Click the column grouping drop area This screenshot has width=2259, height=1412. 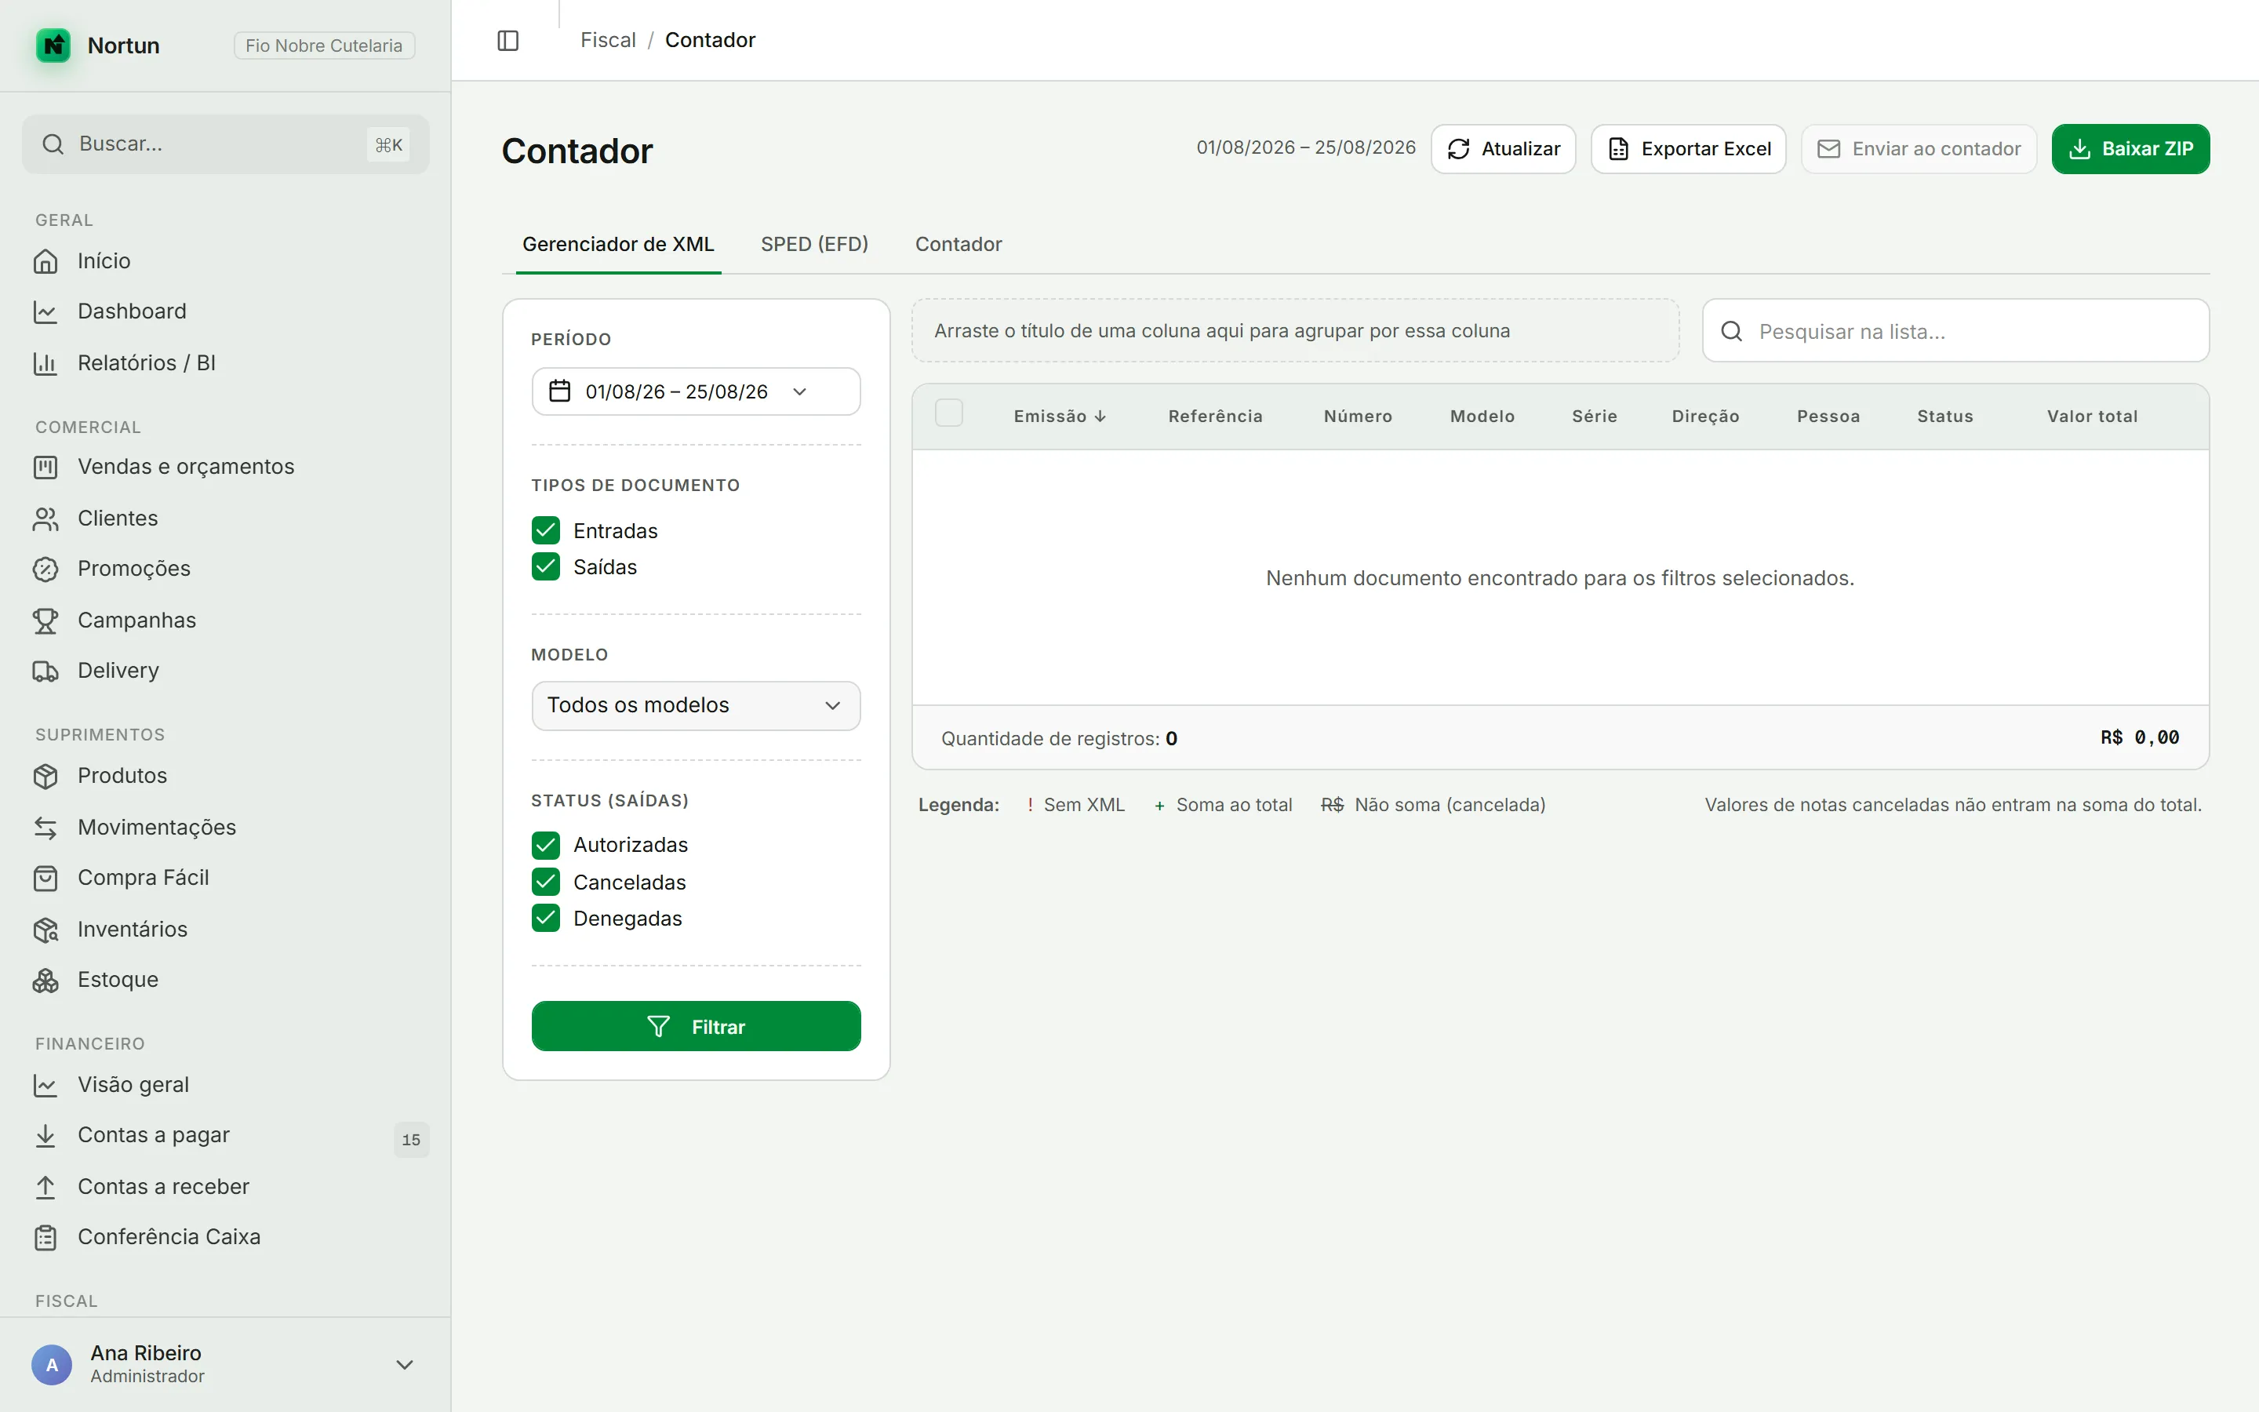coord(1296,330)
